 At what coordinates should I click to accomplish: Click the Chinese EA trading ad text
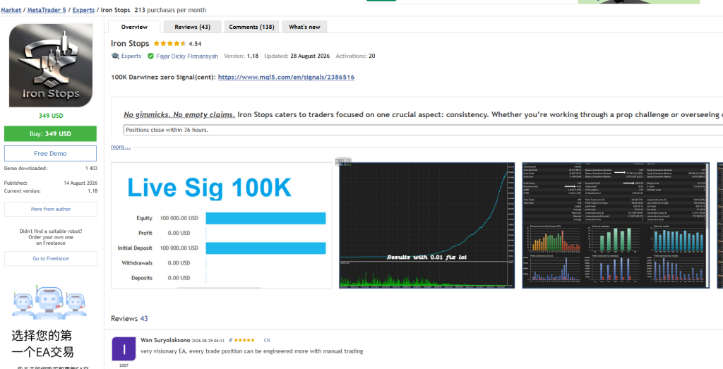click(42, 344)
